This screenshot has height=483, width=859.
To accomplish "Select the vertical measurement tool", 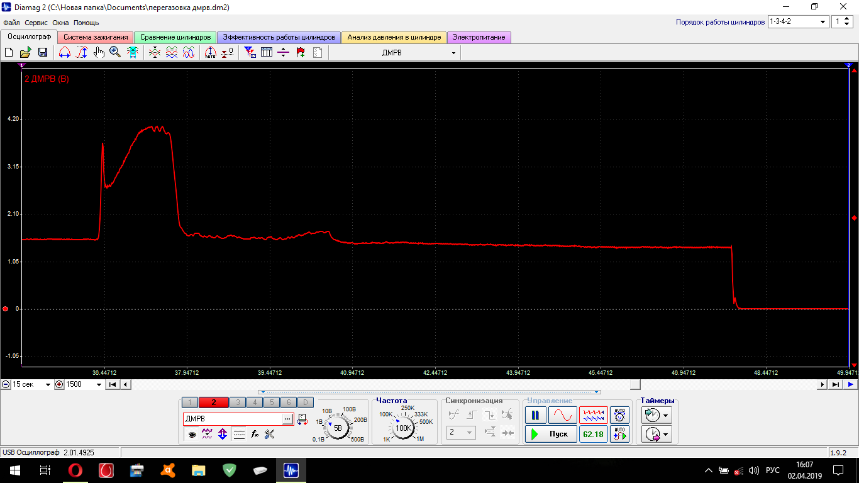I will click(82, 53).
